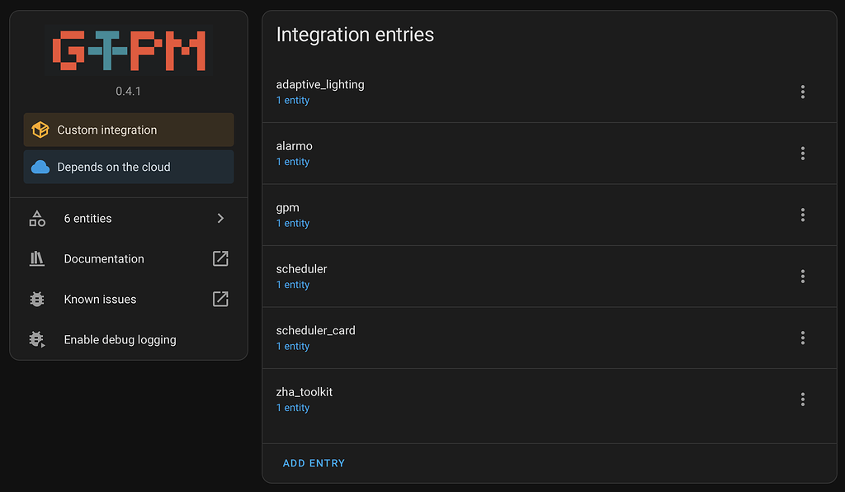Click the book icon beside Documentation
The image size is (845, 492).
[36, 258]
